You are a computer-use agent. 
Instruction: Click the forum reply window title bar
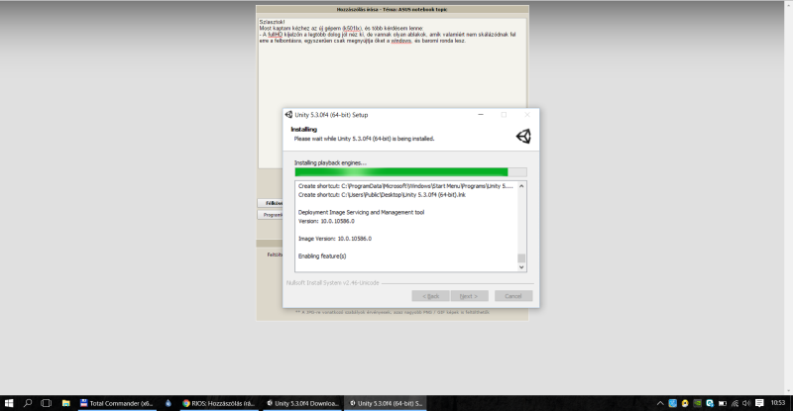coord(393,9)
